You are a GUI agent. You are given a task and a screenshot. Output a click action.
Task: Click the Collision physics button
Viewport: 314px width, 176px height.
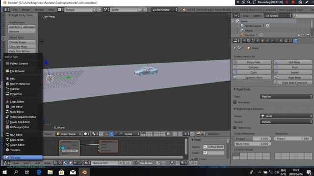(x=252, y=67)
